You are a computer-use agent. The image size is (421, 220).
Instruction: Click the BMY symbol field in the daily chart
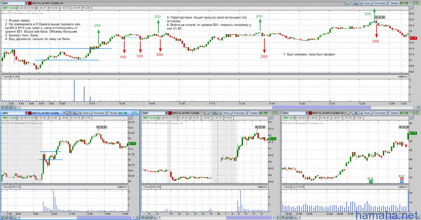click(294, 113)
